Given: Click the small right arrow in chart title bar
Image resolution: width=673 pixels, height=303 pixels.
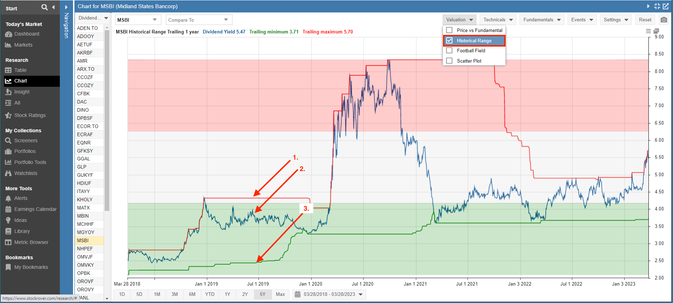Looking at the screenshot, I should click(648, 6).
